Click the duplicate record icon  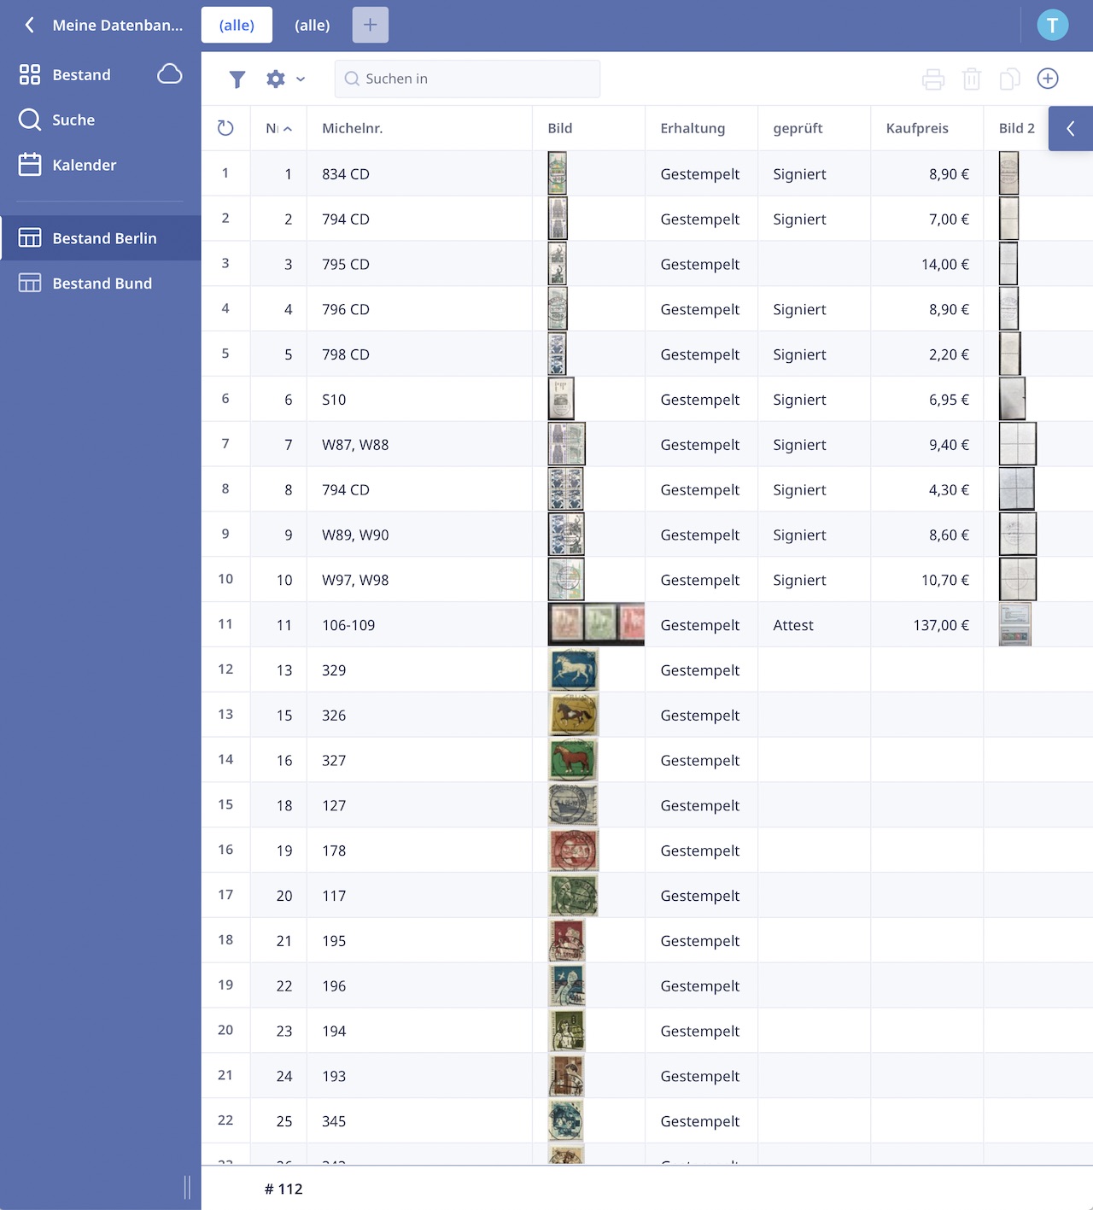[1009, 79]
